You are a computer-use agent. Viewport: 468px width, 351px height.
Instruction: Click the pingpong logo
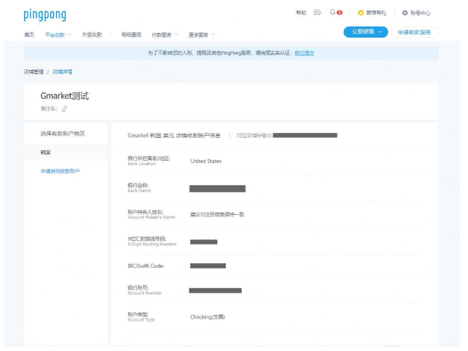coord(45,15)
